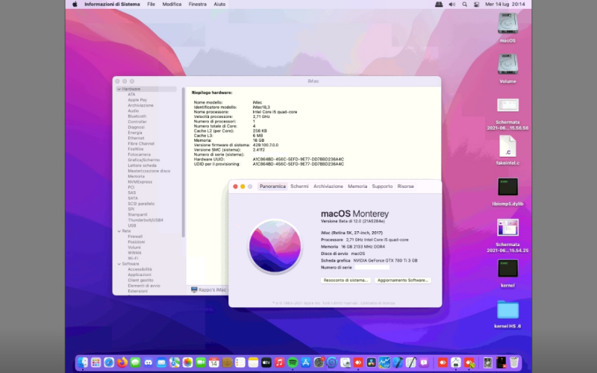Open the Trash in the Dock
597x373 pixels.
pos(513,363)
